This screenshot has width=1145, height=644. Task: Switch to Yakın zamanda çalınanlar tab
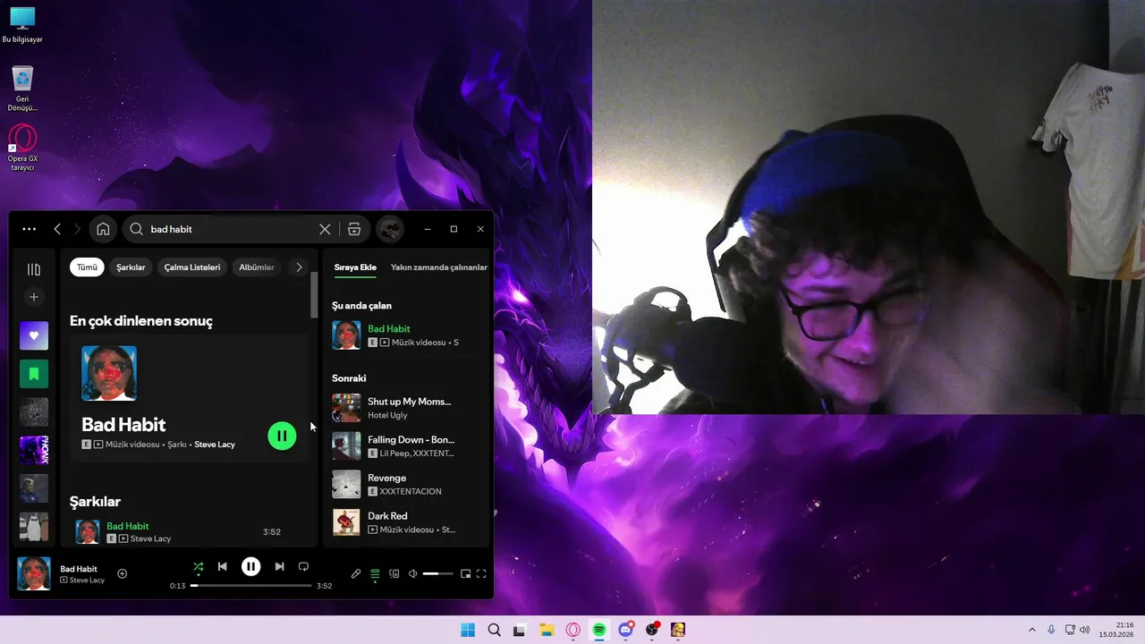[439, 267]
